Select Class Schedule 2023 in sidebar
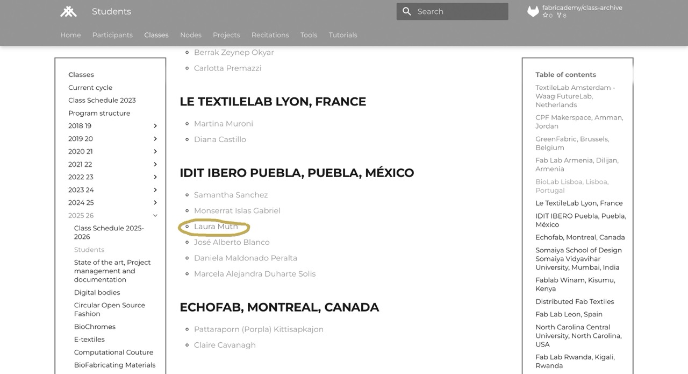The image size is (688, 374). click(102, 100)
